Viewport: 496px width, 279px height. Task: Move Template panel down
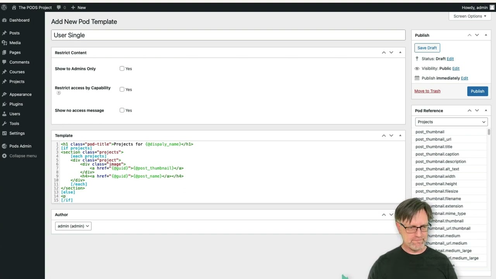coord(391,135)
